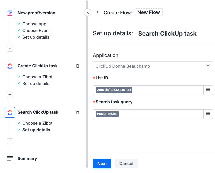
Task: Click the sidebar vertical scrollbar
Action: pos(87,84)
